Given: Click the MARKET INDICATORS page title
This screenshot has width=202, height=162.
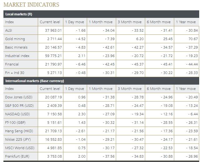Looking at the screenshot, I should click(31, 5).
